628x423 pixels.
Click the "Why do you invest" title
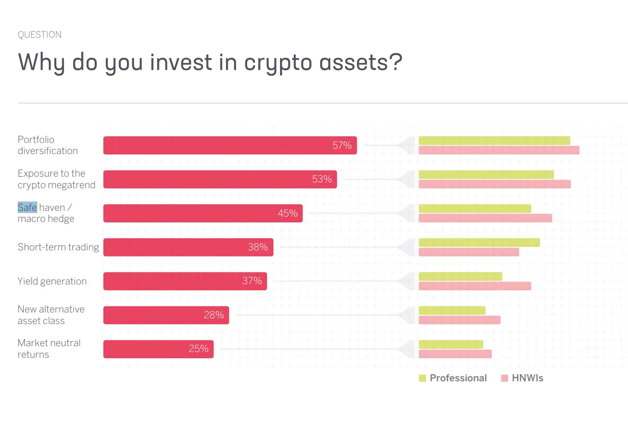point(210,62)
